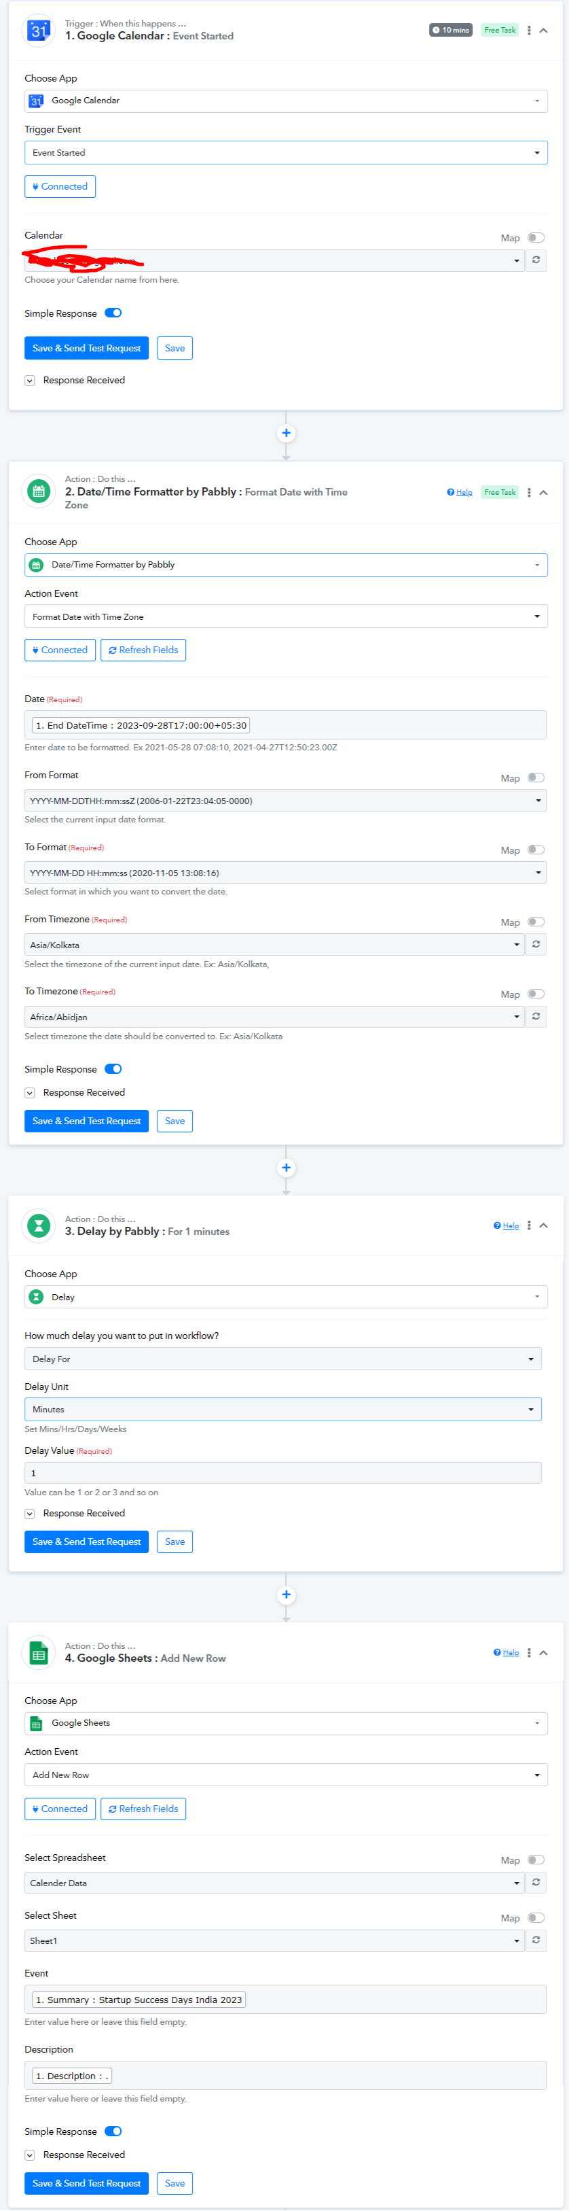Image resolution: width=569 pixels, height=2211 pixels.
Task: Click Connected button in Google Calendar step
Action: click(60, 186)
